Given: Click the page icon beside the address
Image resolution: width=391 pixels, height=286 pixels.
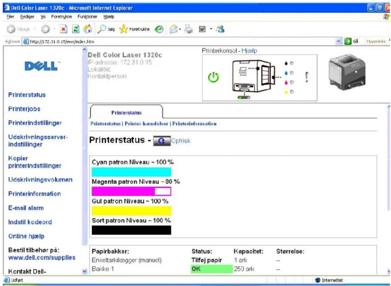Looking at the screenshot, I should (x=26, y=41).
